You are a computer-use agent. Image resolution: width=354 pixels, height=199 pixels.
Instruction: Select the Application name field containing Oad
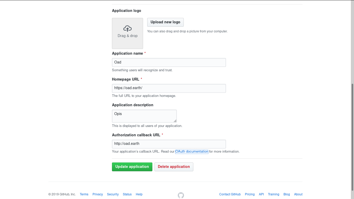click(x=169, y=62)
